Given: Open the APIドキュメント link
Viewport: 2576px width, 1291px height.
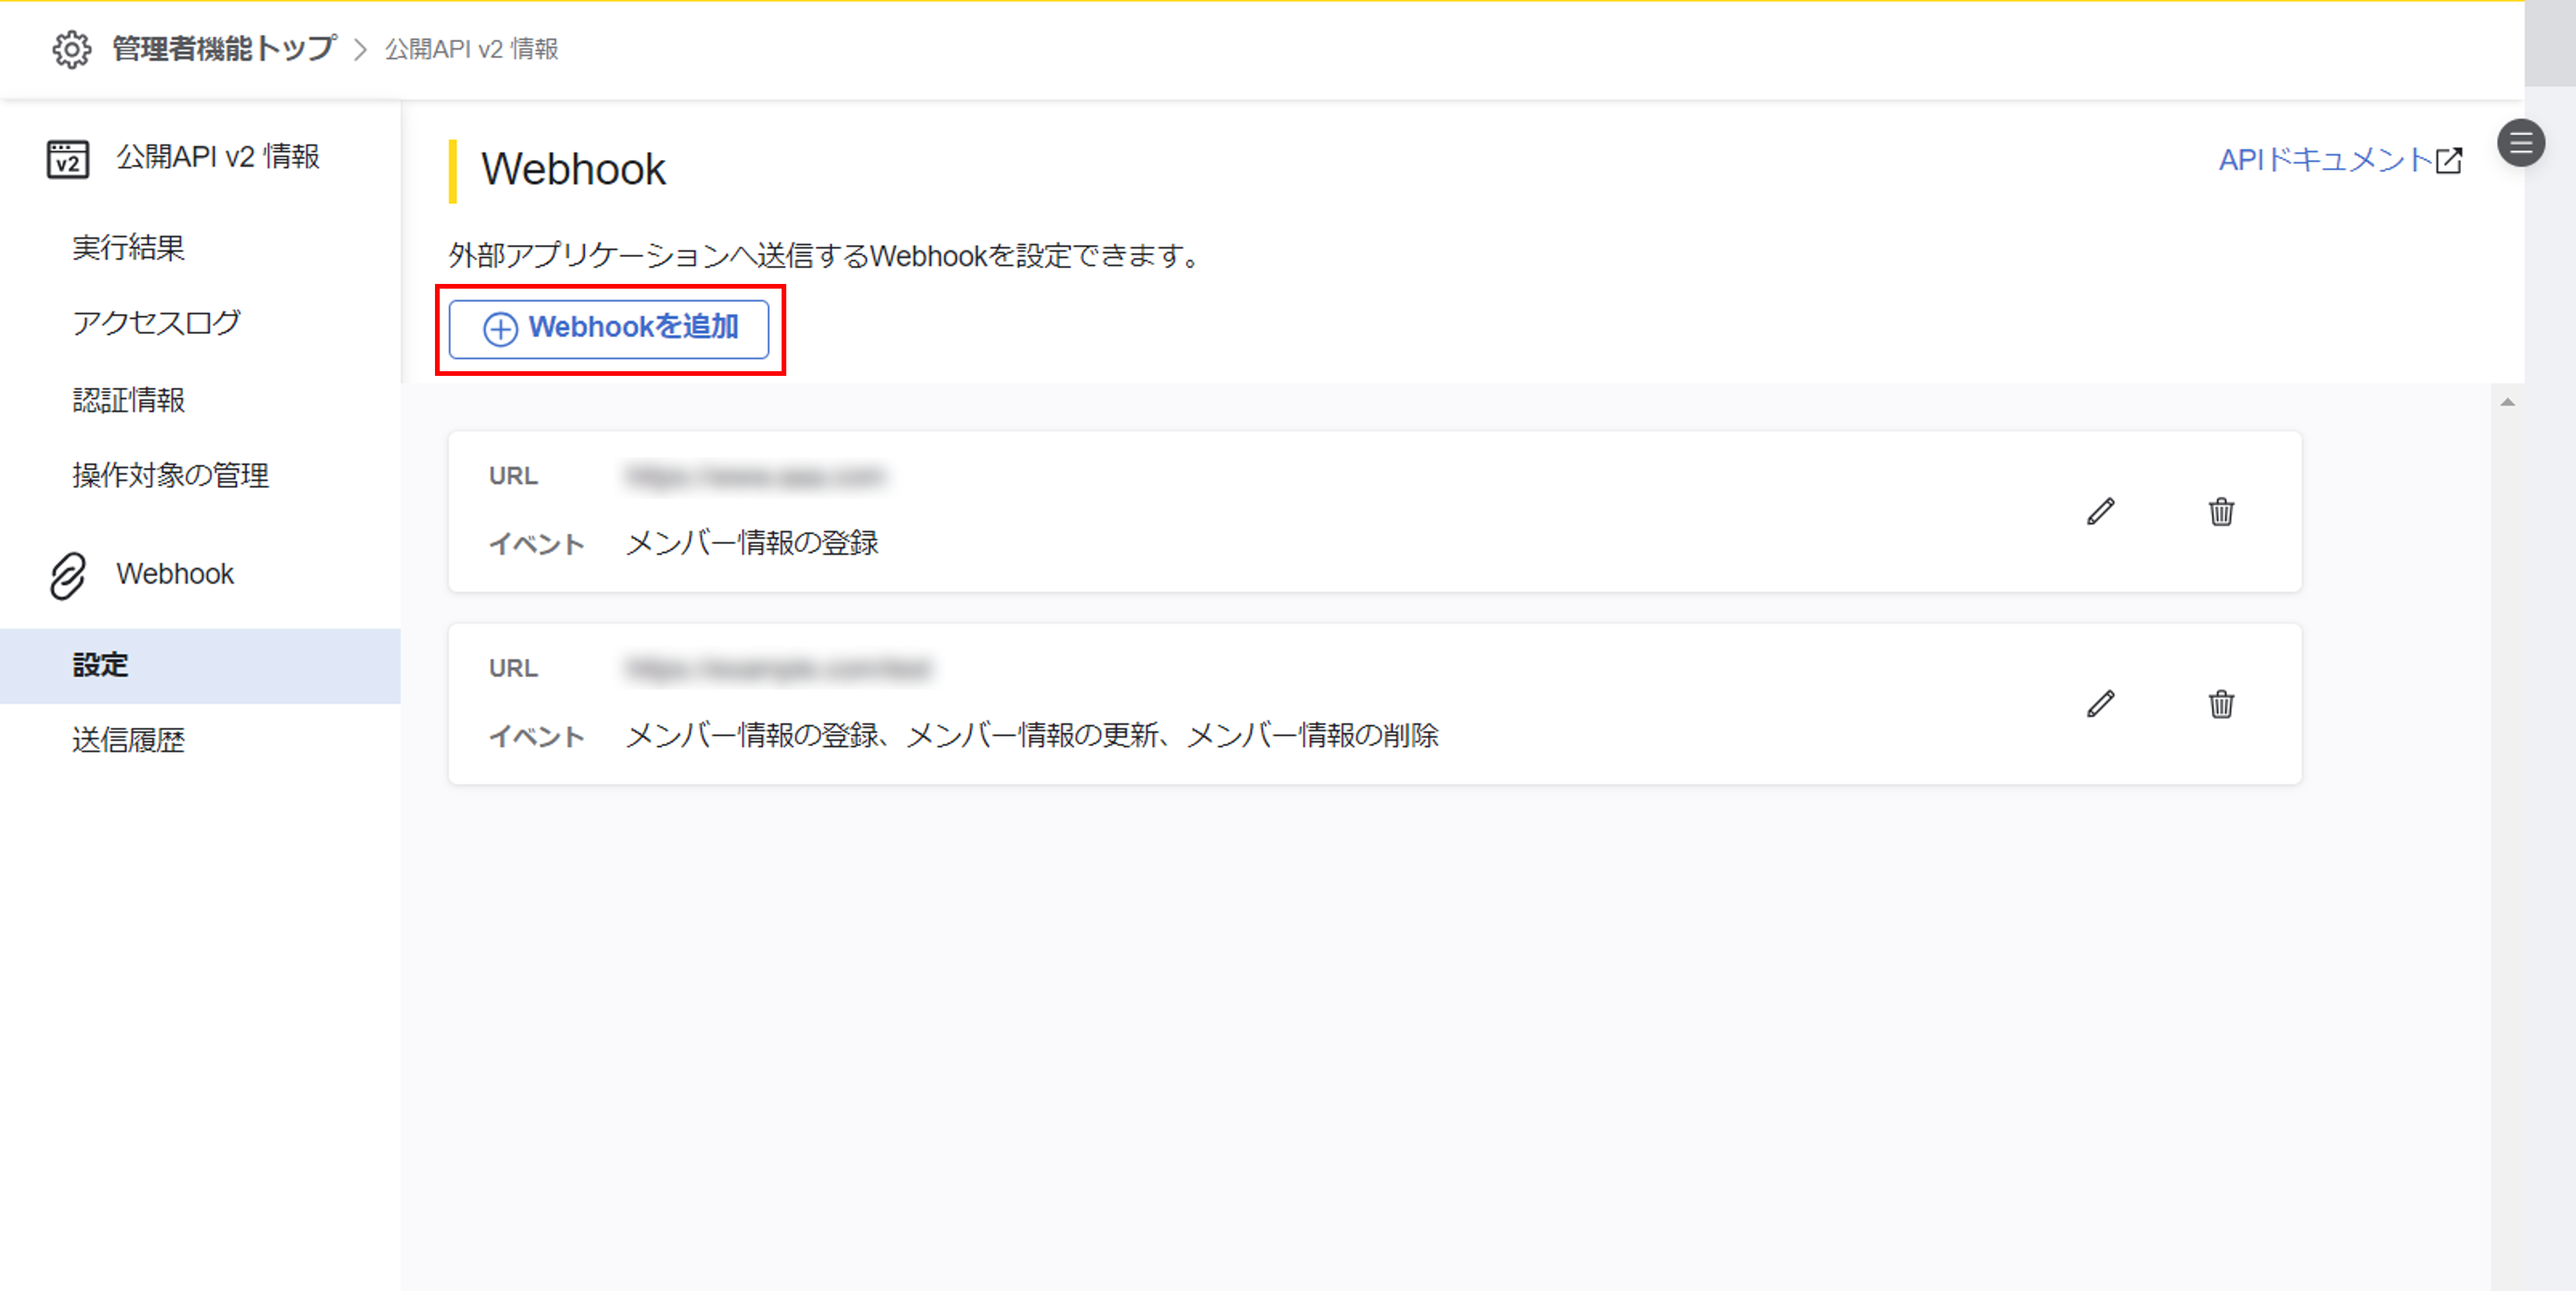Looking at the screenshot, I should 2324,160.
